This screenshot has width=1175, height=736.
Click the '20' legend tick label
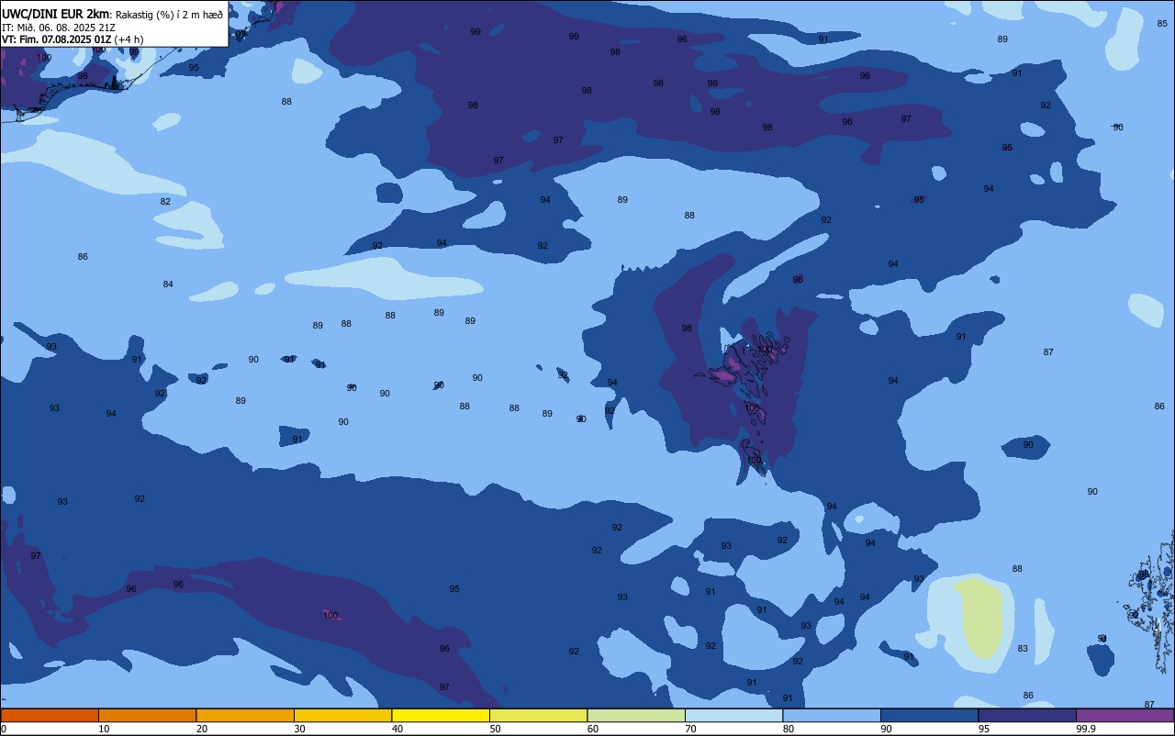click(202, 729)
